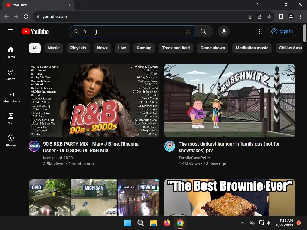Click the Sign in button
The width and height of the screenshot is (307, 230).
pos(282,31)
